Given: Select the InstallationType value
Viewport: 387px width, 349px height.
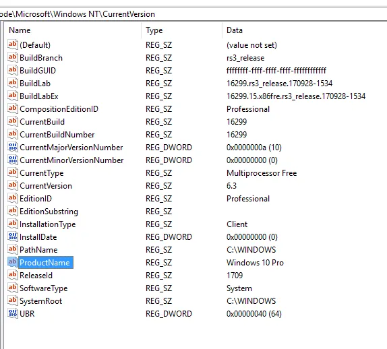Looking at the screenshot, I should pos(48,224).
